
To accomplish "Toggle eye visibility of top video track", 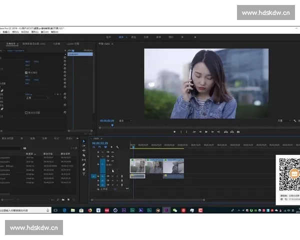I will click(112, 152).
